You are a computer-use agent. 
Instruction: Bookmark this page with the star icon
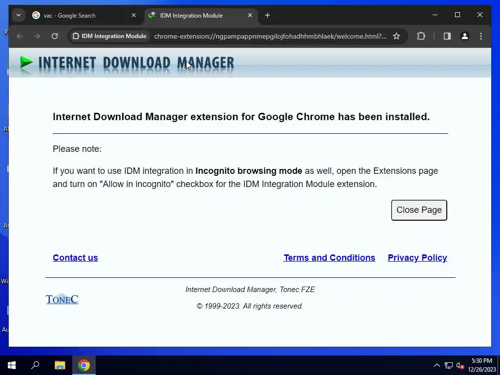(x=396, y=36)
